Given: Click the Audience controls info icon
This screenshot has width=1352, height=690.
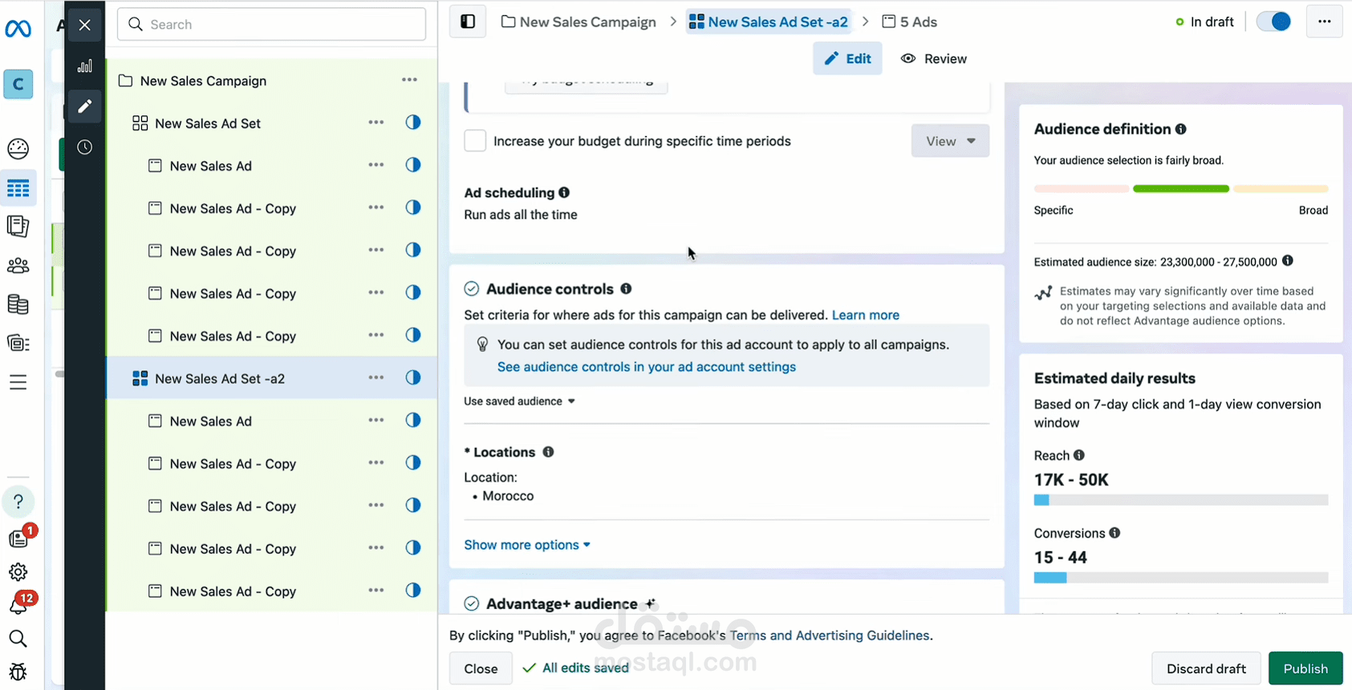Looking at the screenshot, I should (626, 289).
